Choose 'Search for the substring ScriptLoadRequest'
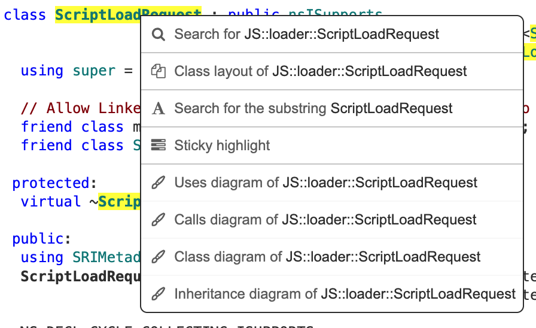536x328 pixels. pyautogui.click(x=313, y=109)
